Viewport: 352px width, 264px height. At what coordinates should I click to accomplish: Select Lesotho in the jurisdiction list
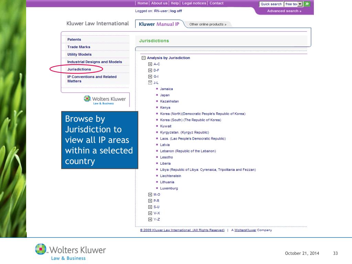click(166, 157)
